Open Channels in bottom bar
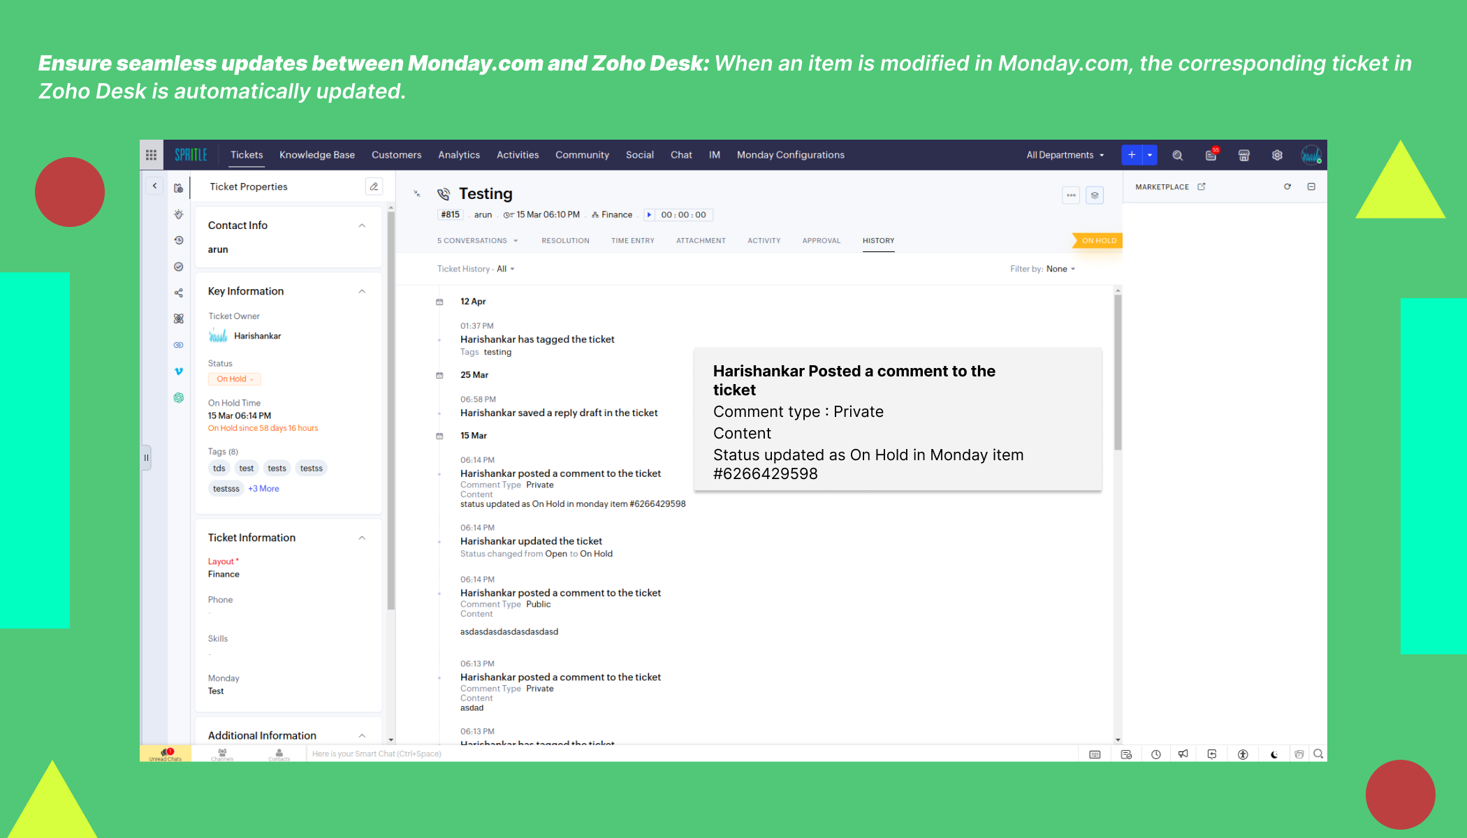This screenshot has width=1467, height=838. tap(222, 754)
